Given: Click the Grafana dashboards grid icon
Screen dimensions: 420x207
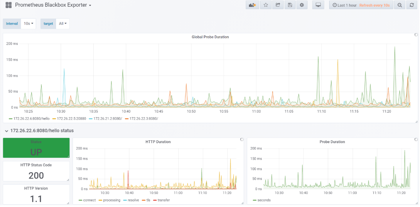Looking at the screenshot, I should (x=8, y=5).
